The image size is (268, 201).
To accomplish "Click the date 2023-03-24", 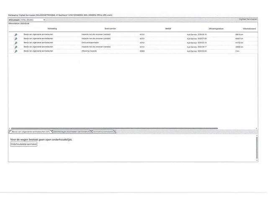I will pyautogui.click(x=202, y=51).
